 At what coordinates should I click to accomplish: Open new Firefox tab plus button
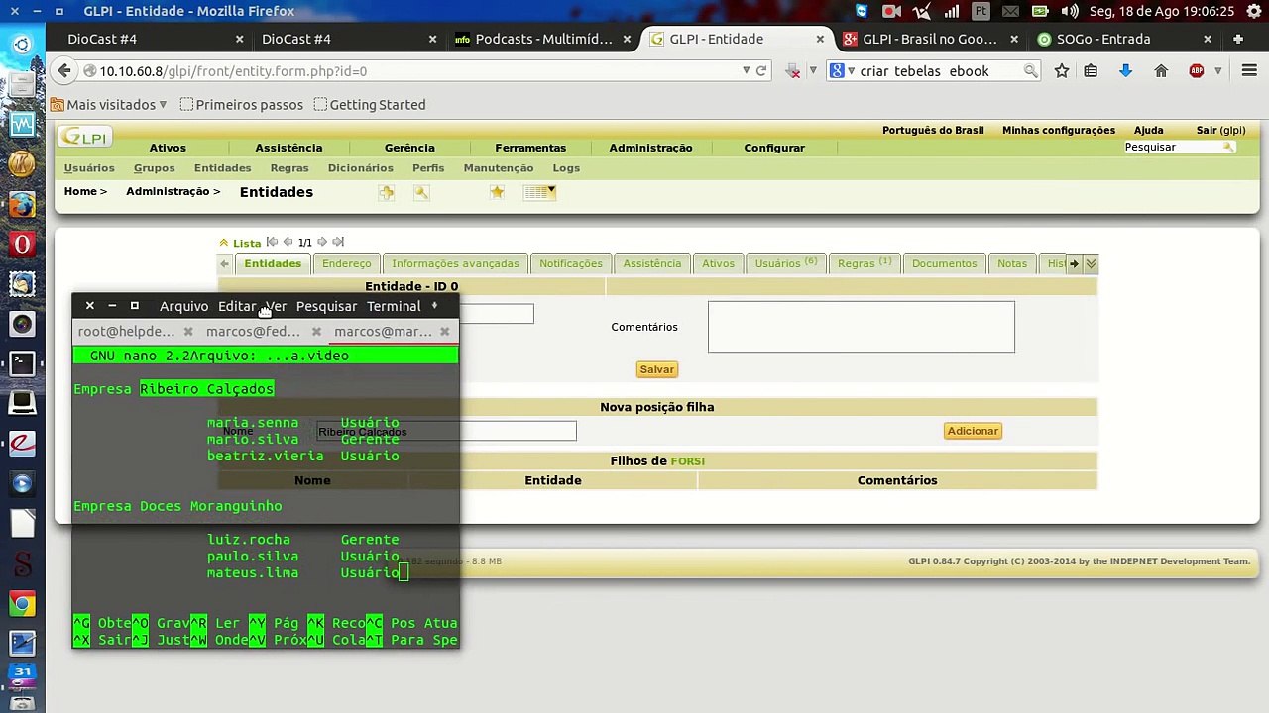pos(1237,39)
